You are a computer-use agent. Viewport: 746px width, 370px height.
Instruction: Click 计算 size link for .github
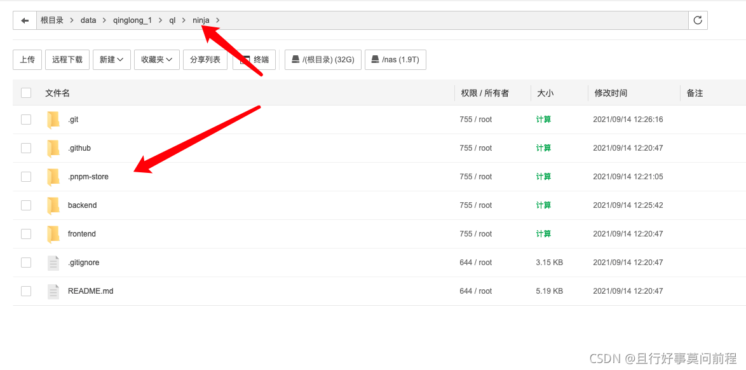(543, 148)
